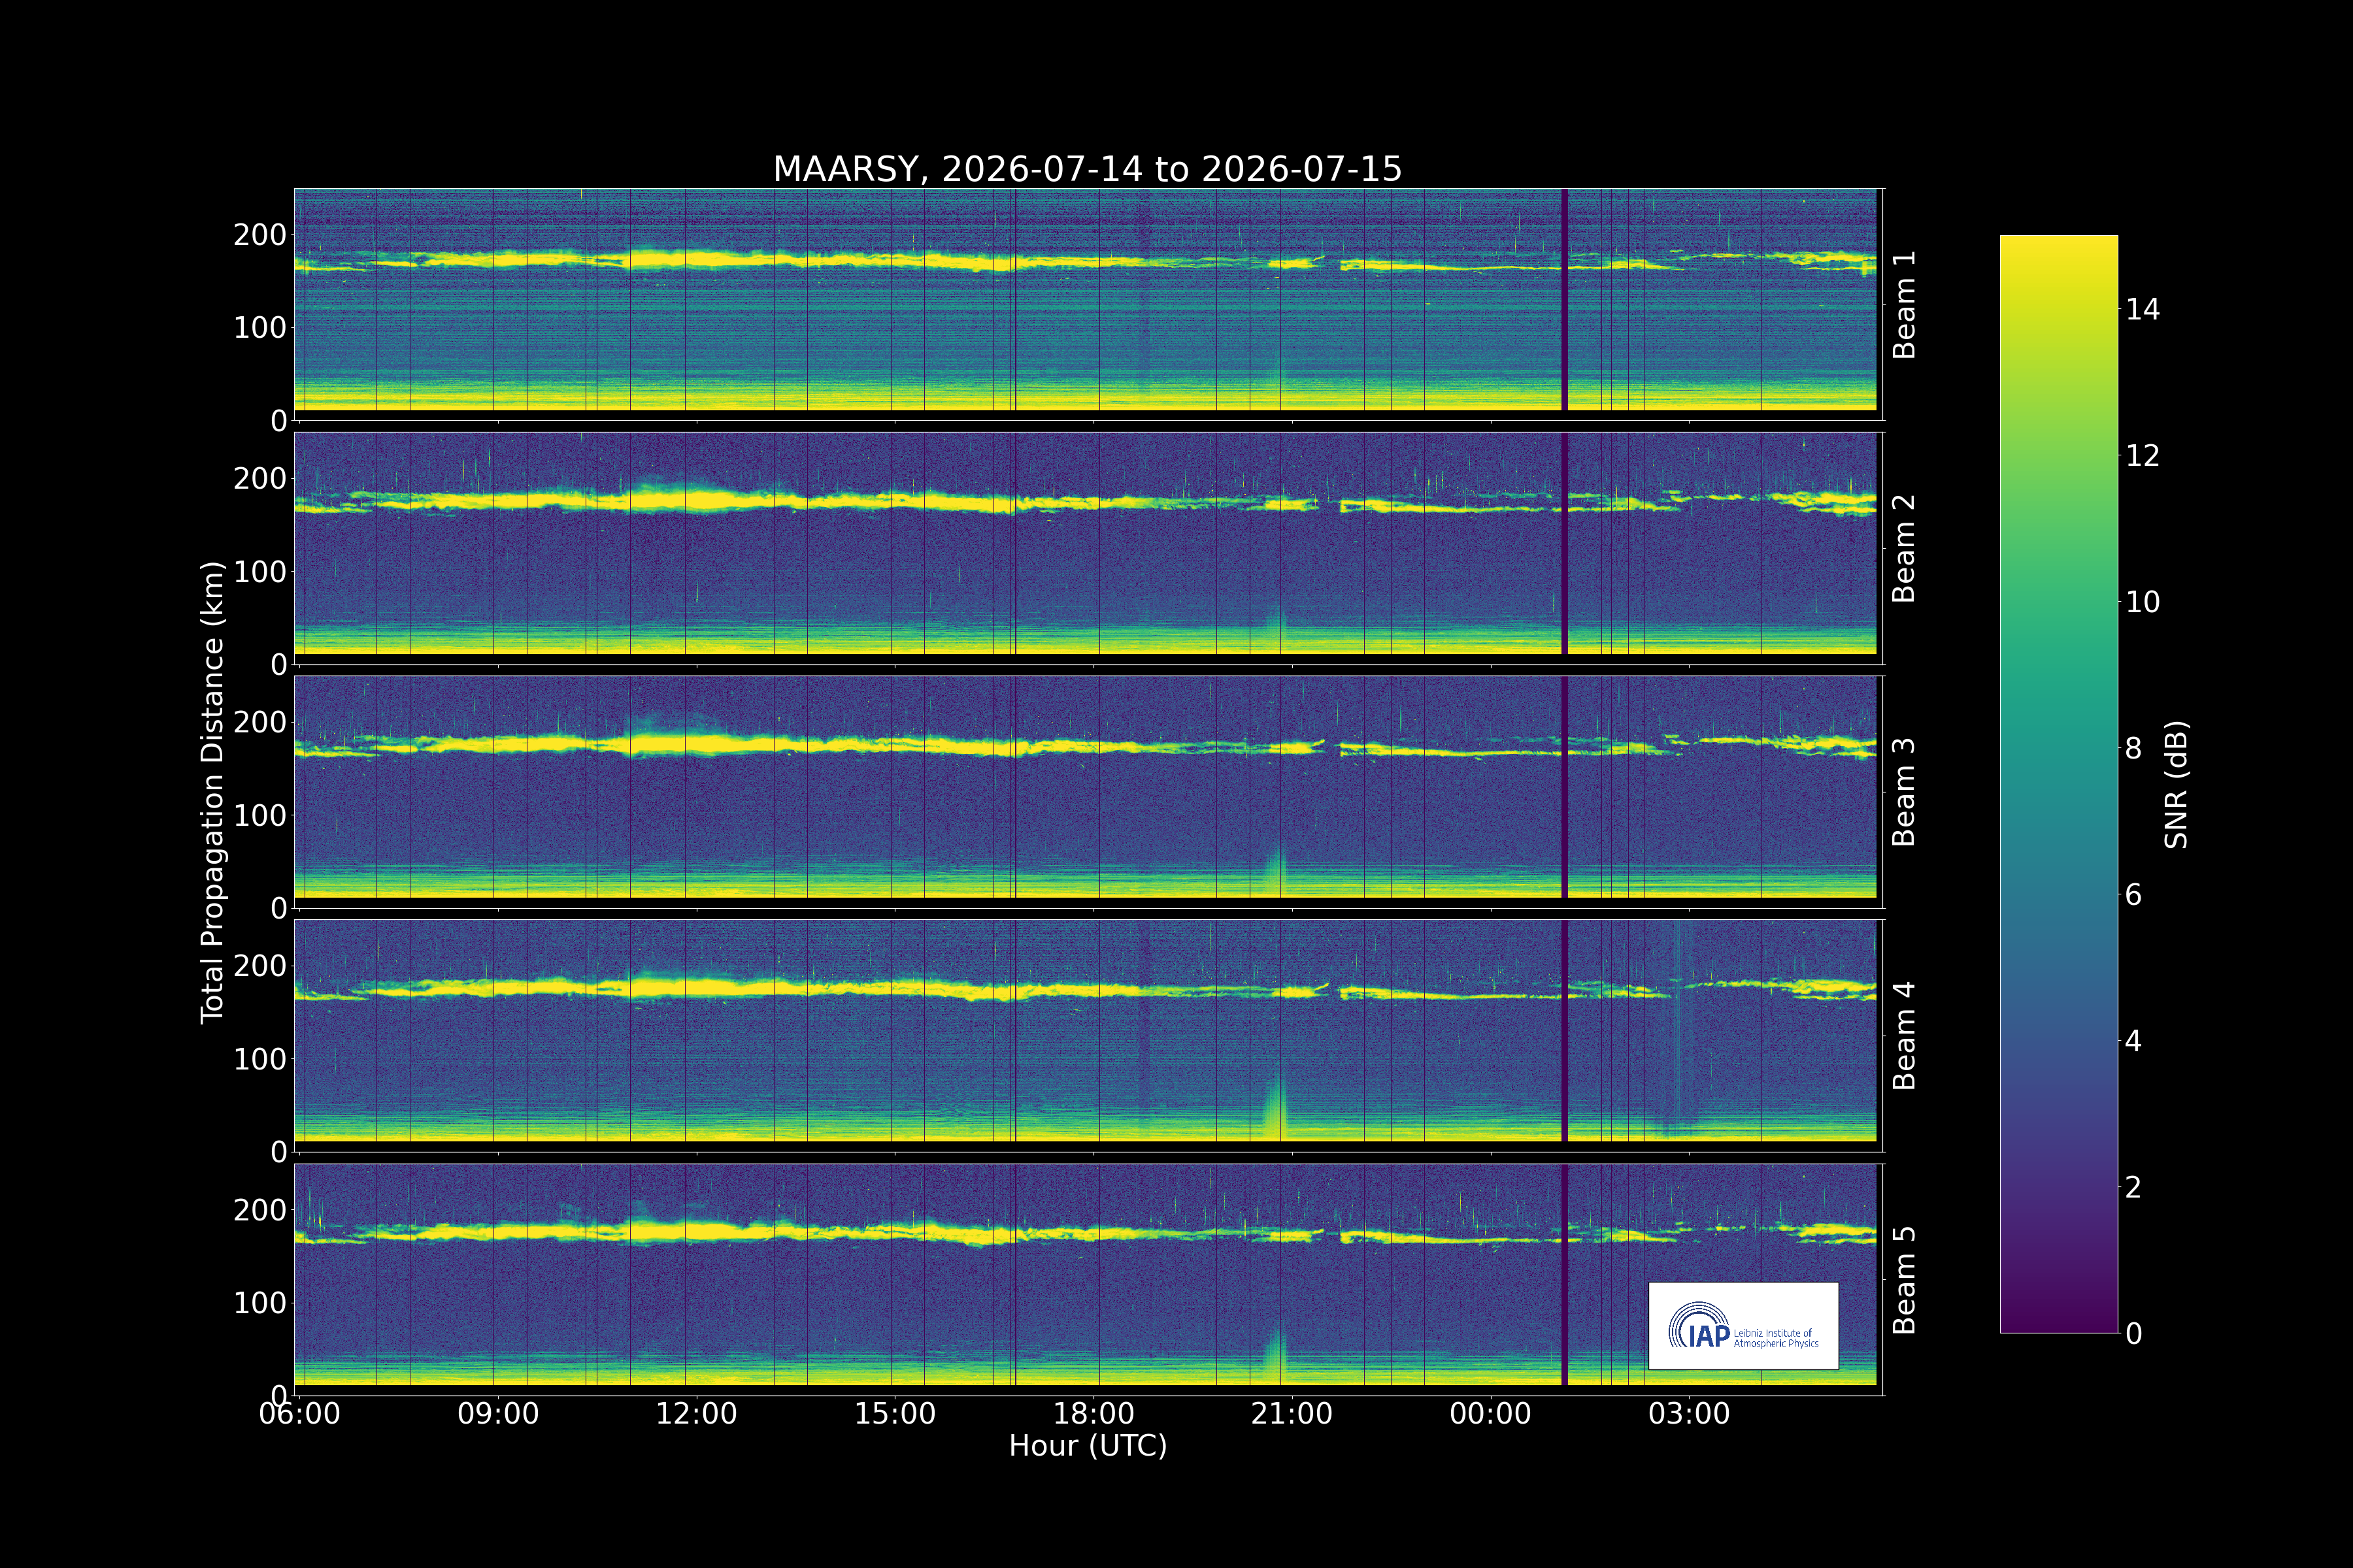Click the 03:00 tick label on time axis
This screenshot has height=1568, width=2353.
(1689, 1414)
